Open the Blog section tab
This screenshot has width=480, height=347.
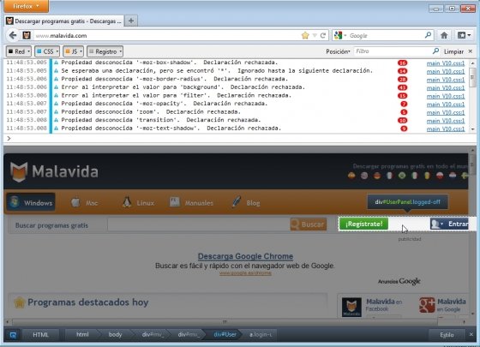246,202
